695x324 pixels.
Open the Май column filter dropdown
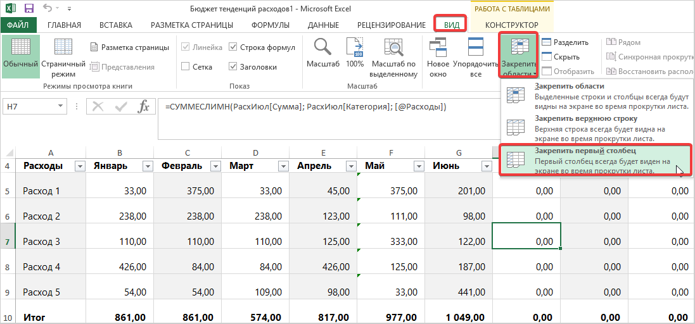[419, 166]
